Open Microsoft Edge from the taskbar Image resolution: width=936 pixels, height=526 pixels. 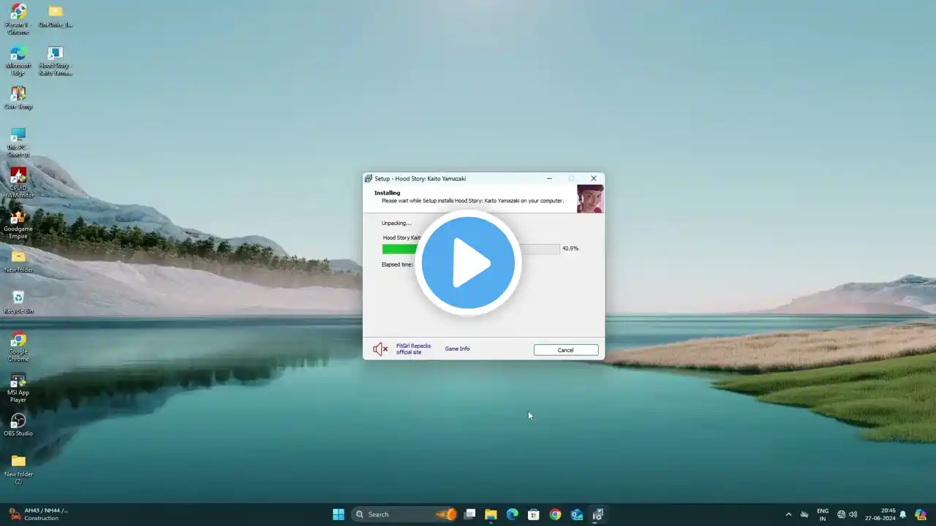(513, 514)
